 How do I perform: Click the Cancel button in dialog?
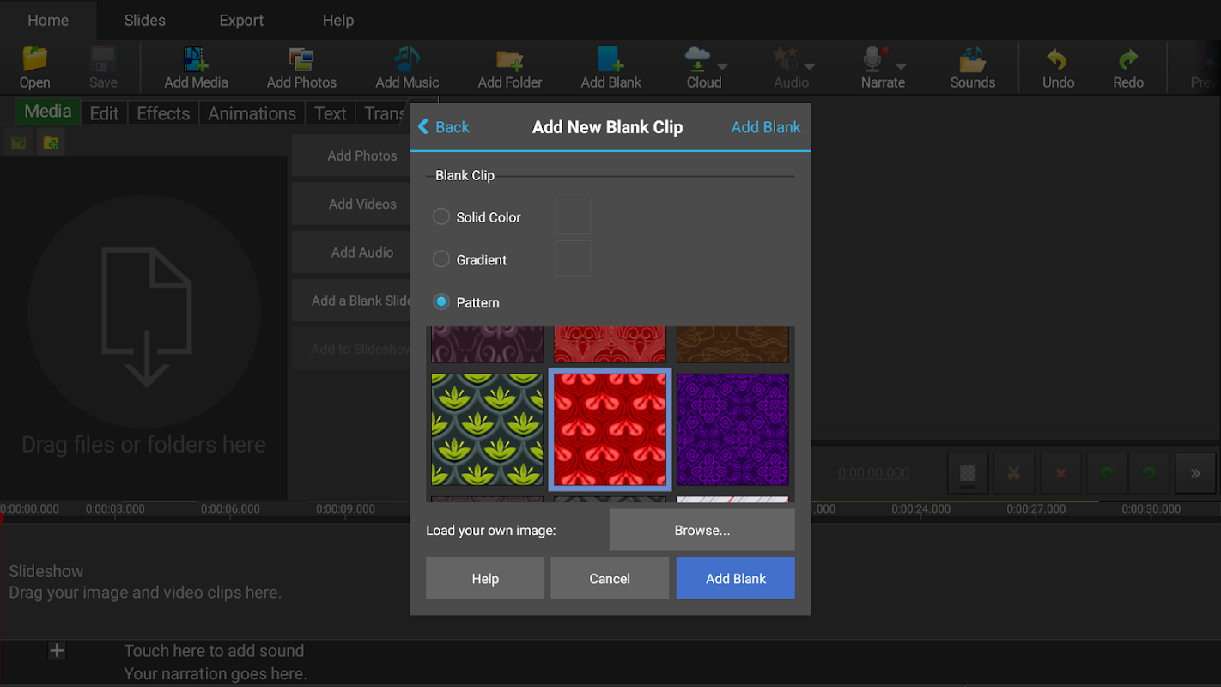(x=610, y=579)
